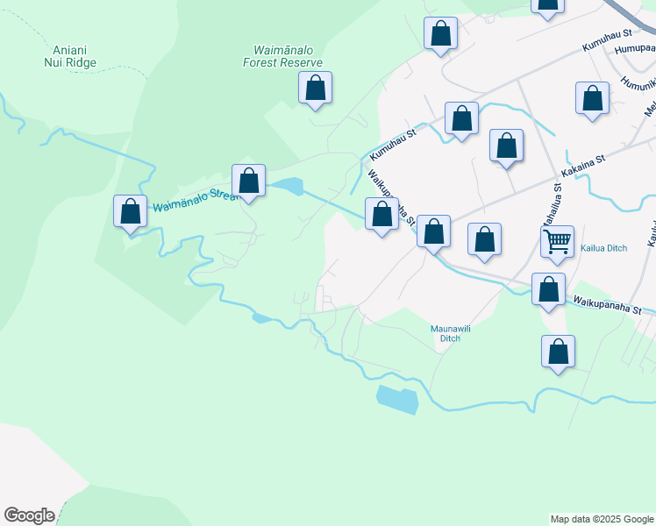
Task: Click the lower Kumuhau St label near the canal
Action: [393, 145]
